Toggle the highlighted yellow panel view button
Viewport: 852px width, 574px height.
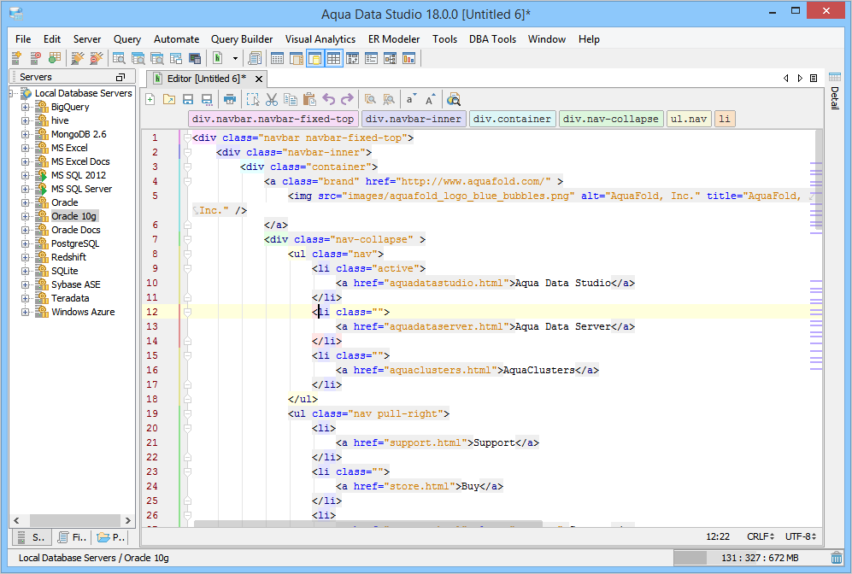[x=314, y=58]
